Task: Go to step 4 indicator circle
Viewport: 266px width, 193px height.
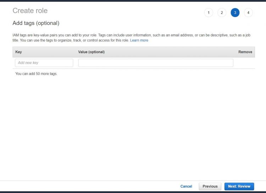Action: 248,13
